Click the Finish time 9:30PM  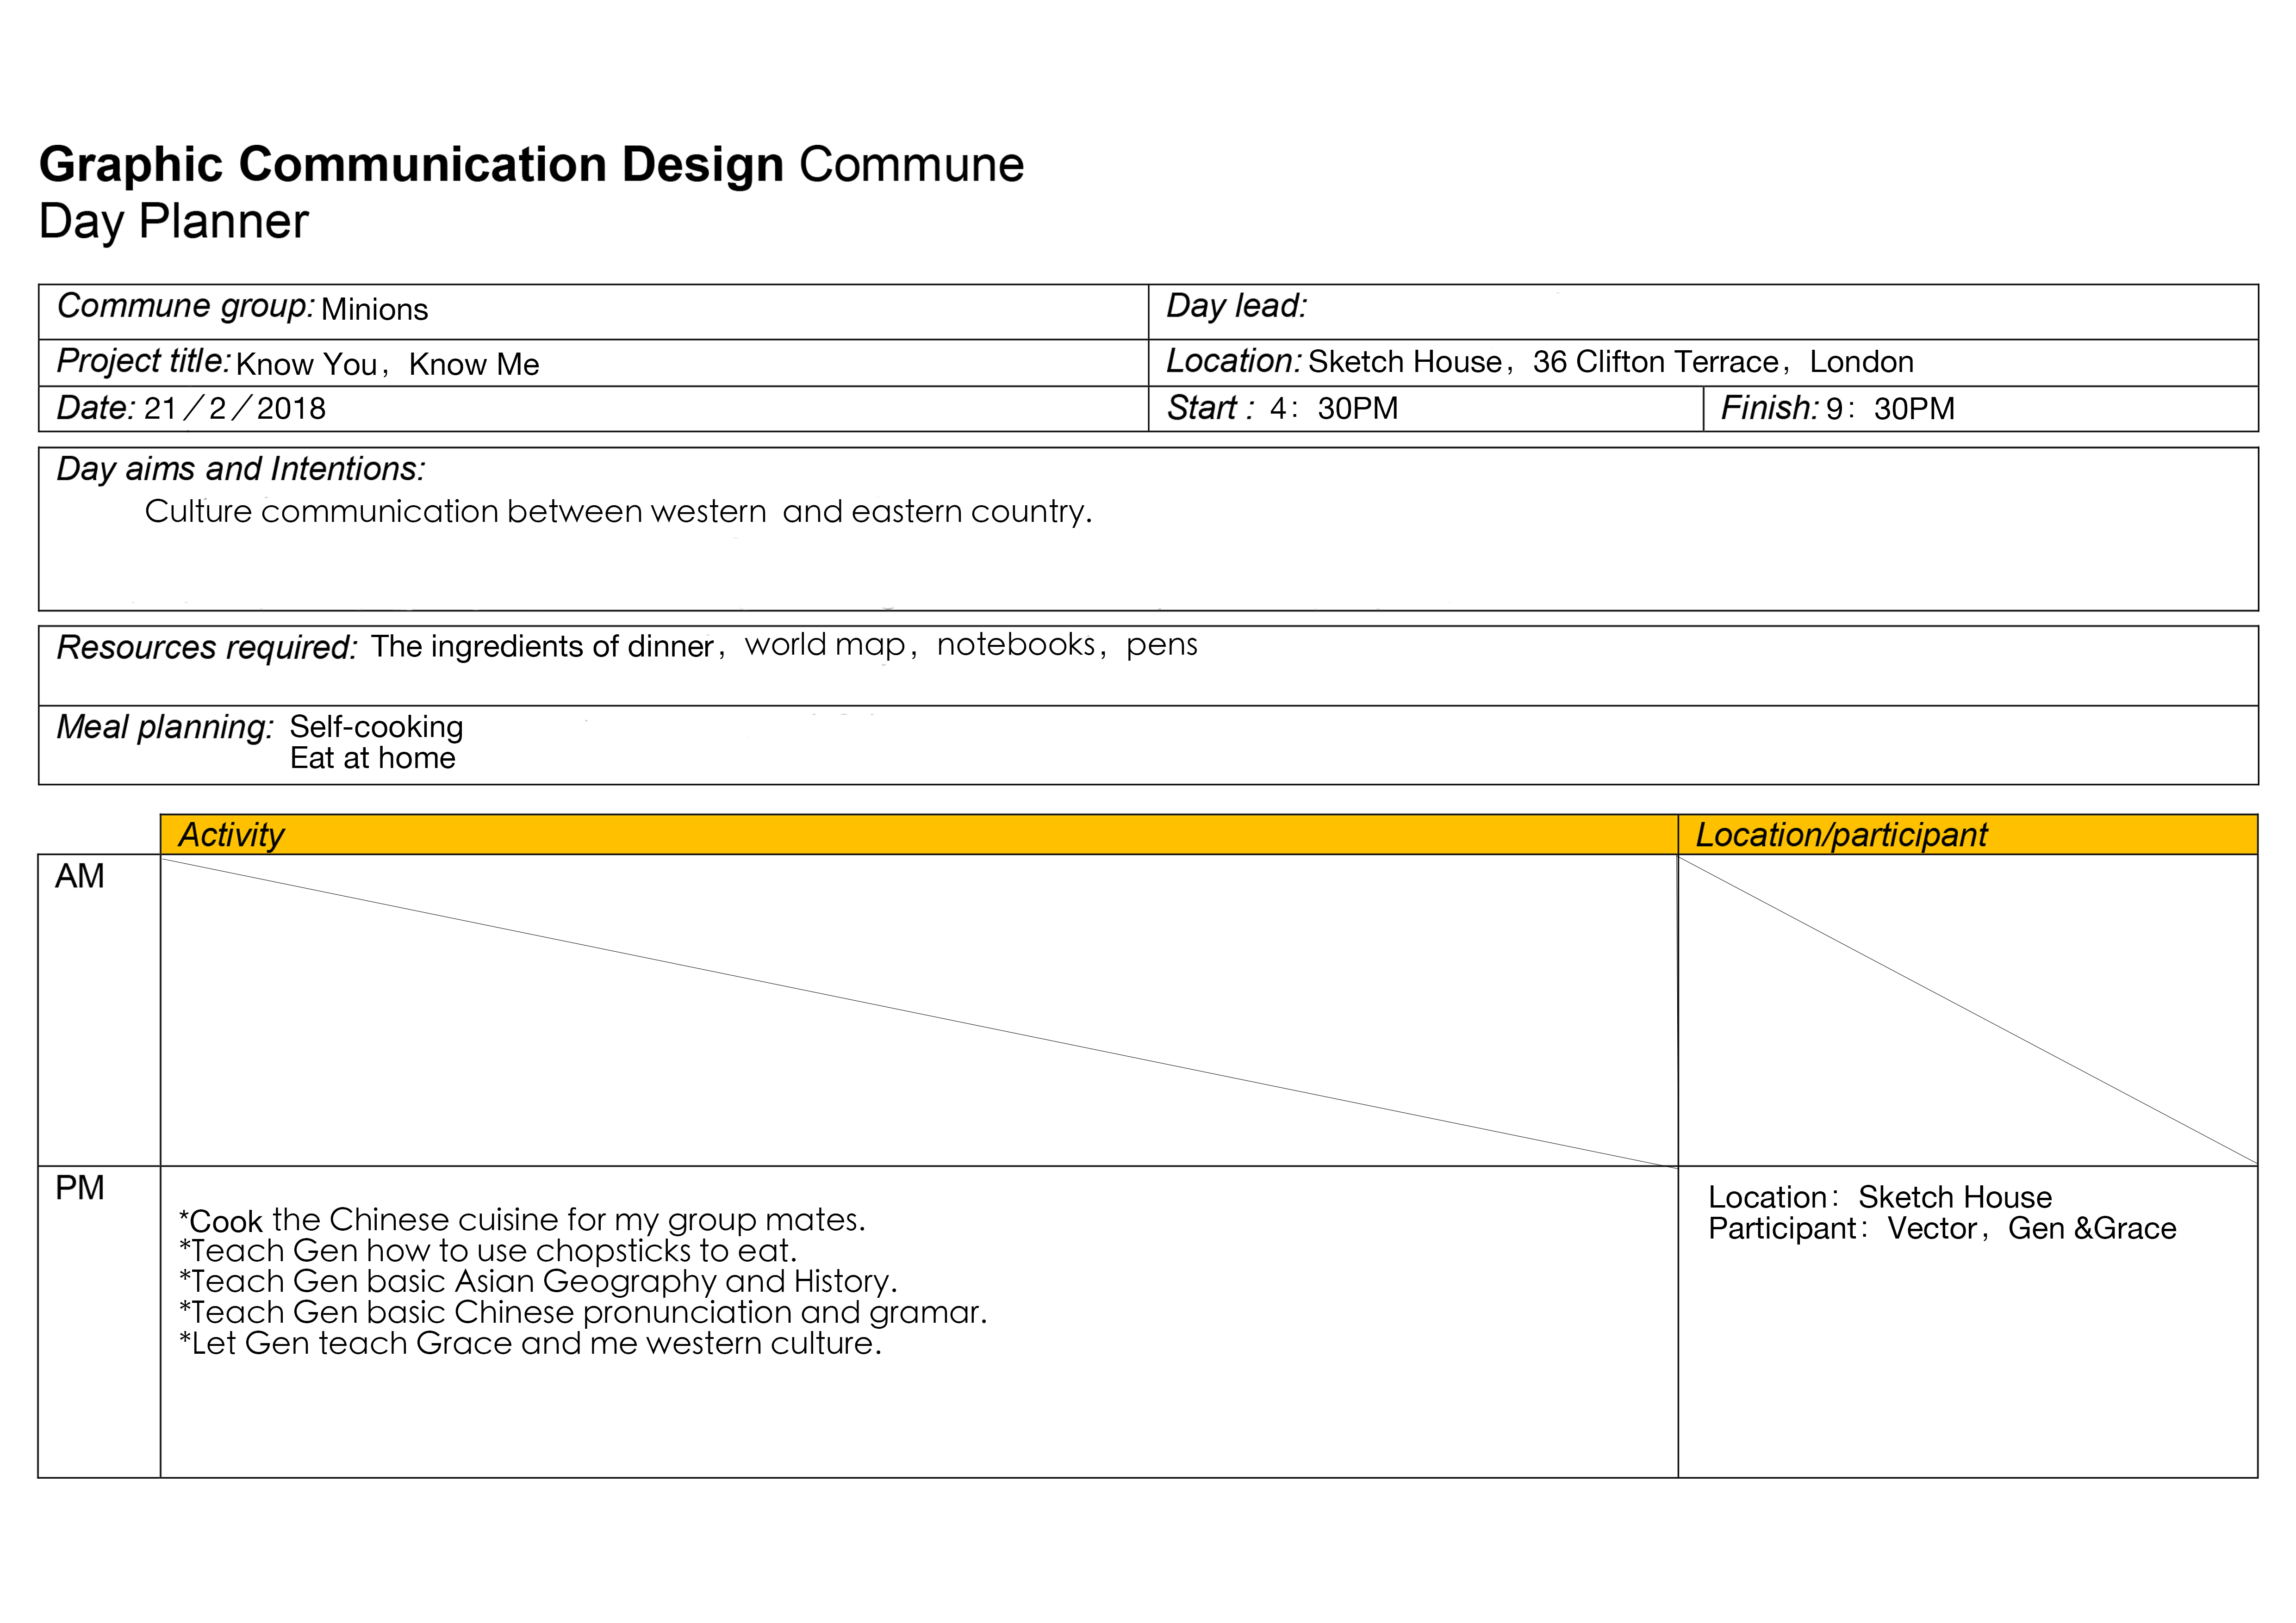[1889, 409]
